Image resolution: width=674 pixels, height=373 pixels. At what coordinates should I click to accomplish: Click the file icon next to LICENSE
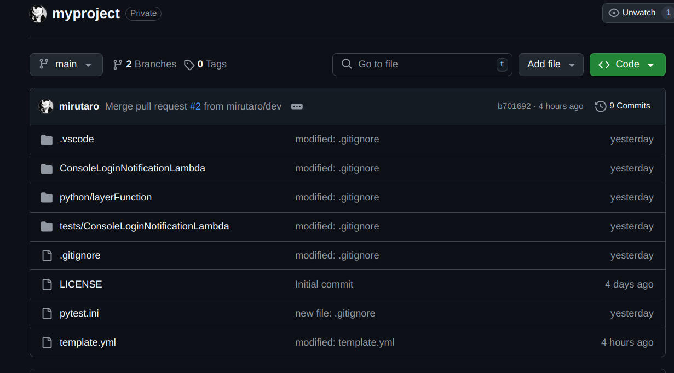click(x=47, y=284)
